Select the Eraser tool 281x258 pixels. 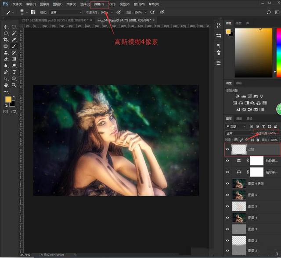pyautogui.click(x=6, y=59)
